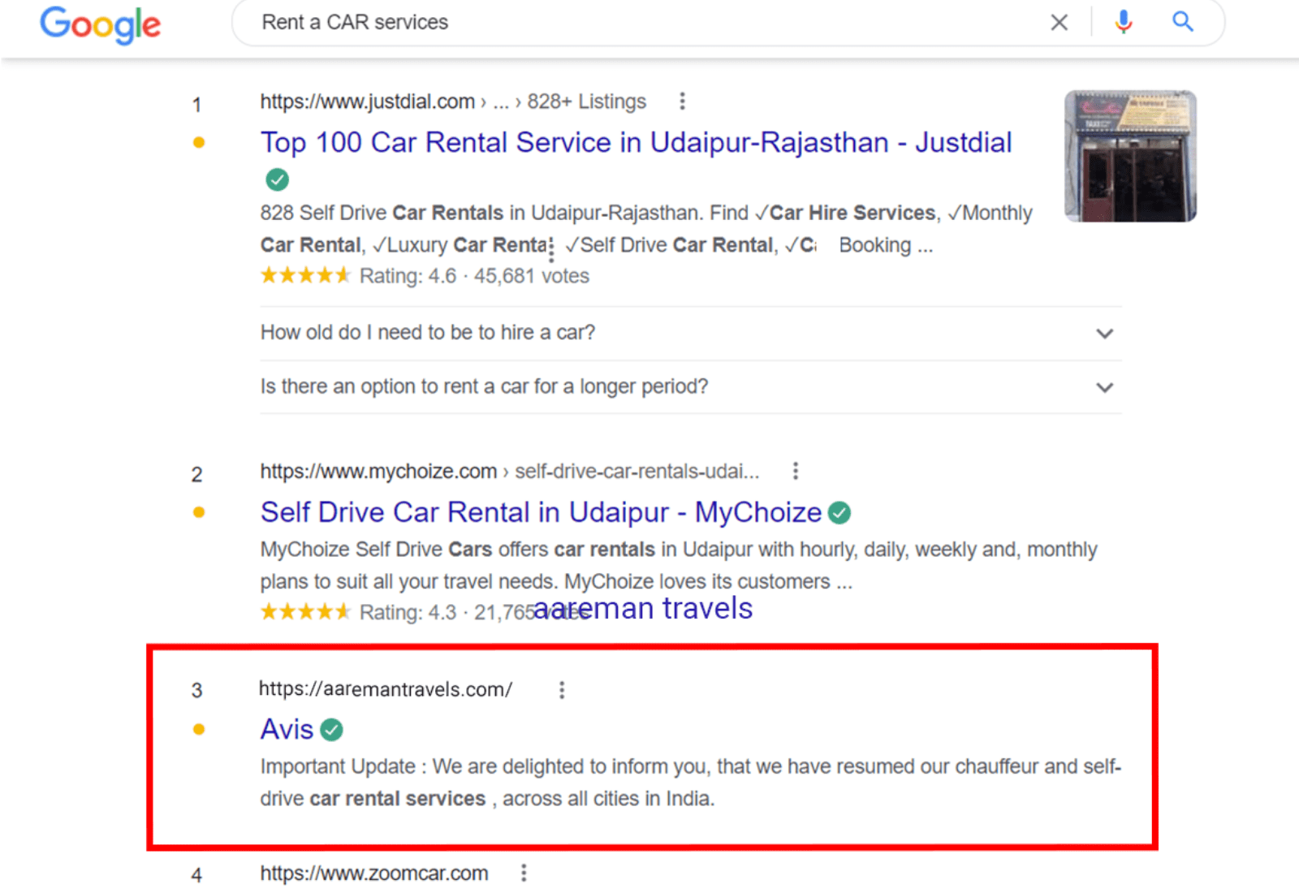Open three-dot menu for aaremantravels result

pos(561,690)
